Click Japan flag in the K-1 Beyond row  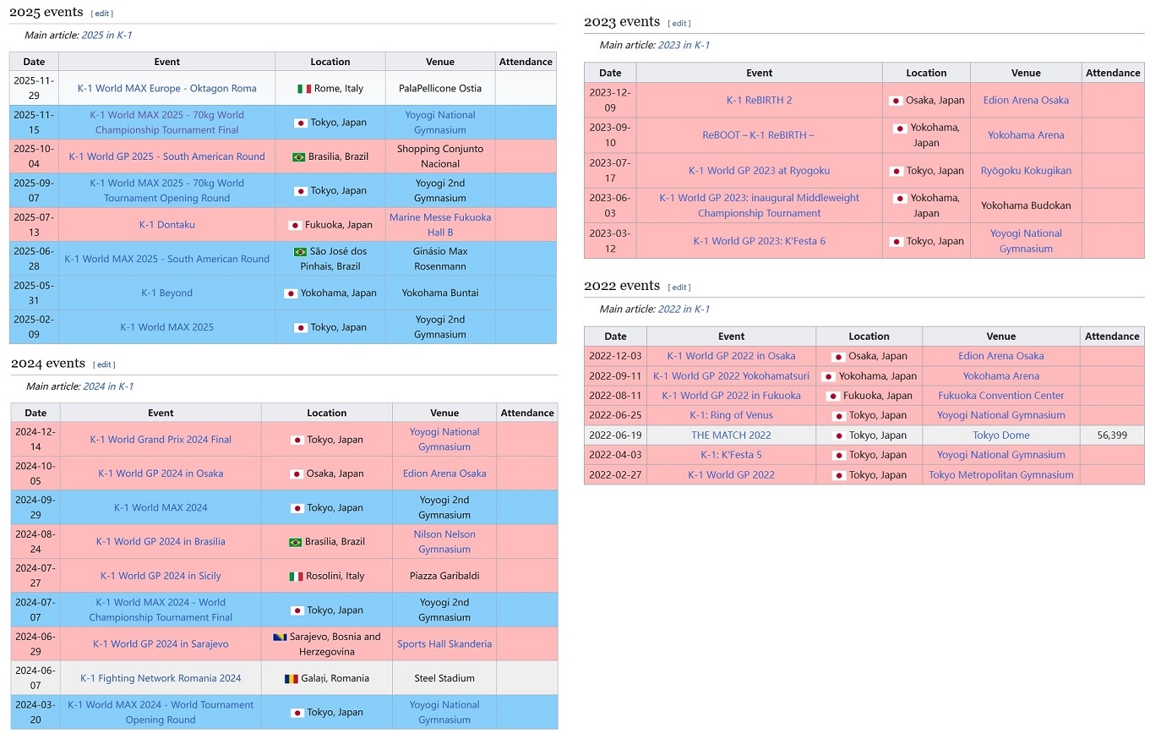pos(291,293)
